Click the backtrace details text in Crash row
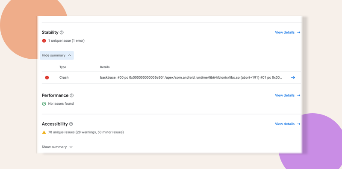Viewport: 342px width, 169px height. [191, 77]
